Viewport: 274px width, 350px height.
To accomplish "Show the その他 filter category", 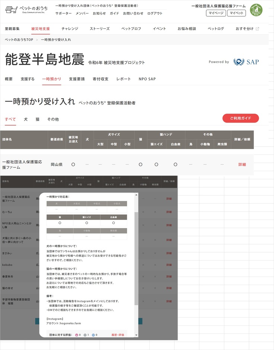I will 53,119.
